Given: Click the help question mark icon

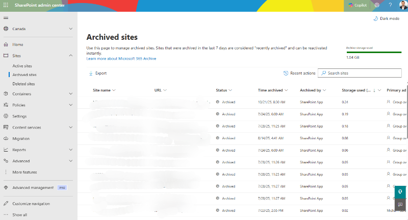Looking at the screenshot, I should click(x=390, y=5).
